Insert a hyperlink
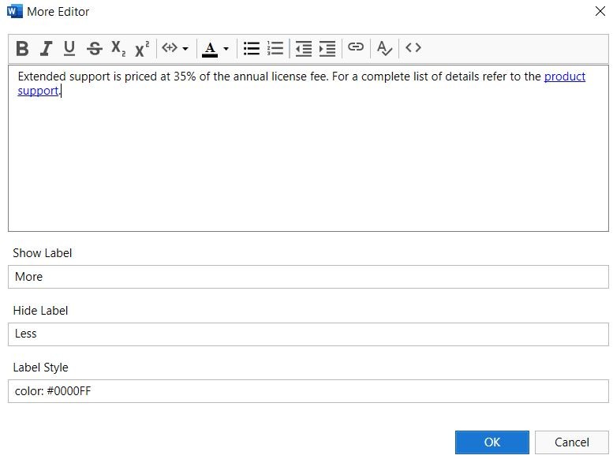 tap(356, 48)
